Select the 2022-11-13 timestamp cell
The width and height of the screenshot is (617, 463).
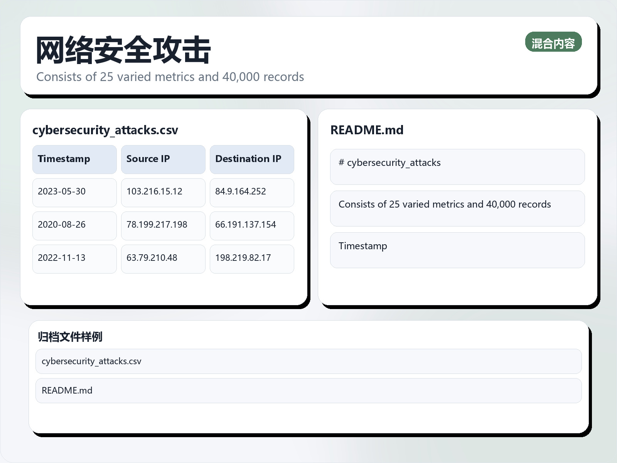(x=74, y=259)
